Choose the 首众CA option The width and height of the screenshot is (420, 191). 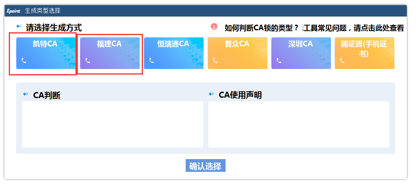238,53
